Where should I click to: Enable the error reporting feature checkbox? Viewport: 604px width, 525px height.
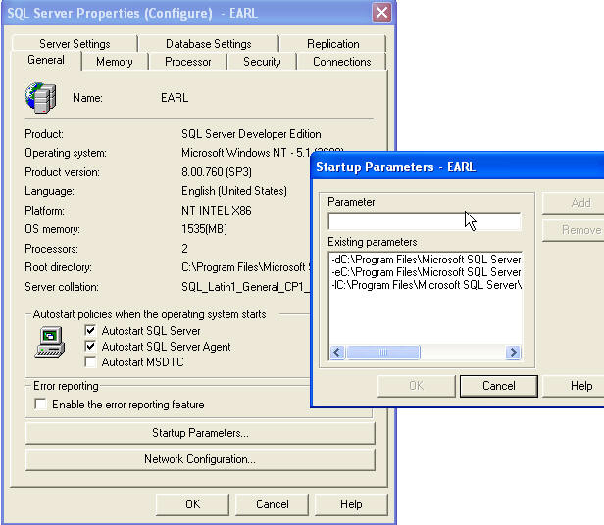tap(41, 405)
